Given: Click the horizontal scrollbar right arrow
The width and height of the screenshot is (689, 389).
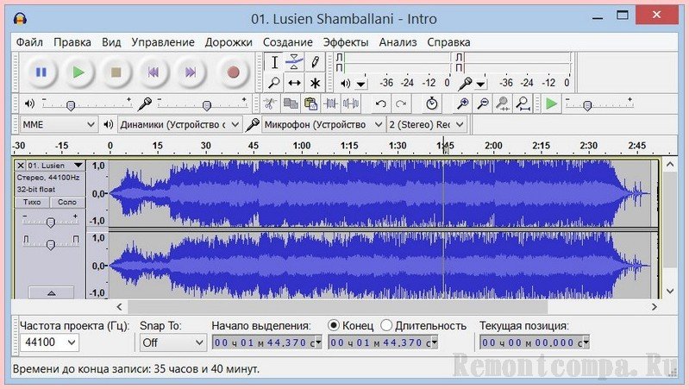Looking at the screenshot, I should [x=654, y=306].
